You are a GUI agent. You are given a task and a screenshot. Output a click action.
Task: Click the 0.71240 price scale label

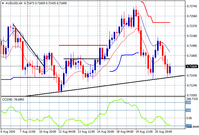click(x=192, y=85)
